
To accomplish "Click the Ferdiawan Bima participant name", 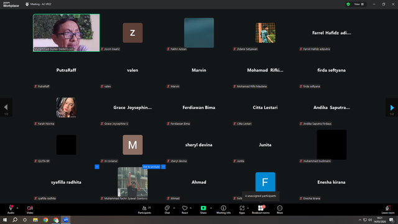I will click(x=199, y=108).
